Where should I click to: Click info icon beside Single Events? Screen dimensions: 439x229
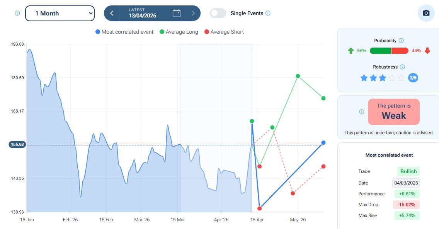(268, 13)
